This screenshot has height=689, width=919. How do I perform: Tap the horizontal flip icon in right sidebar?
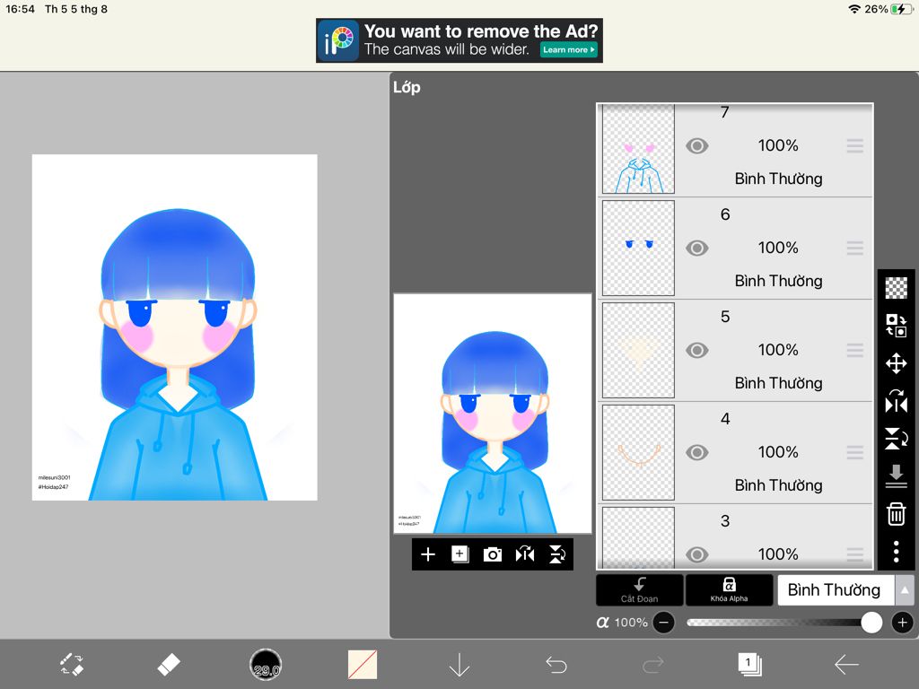[x=897, y=402]
